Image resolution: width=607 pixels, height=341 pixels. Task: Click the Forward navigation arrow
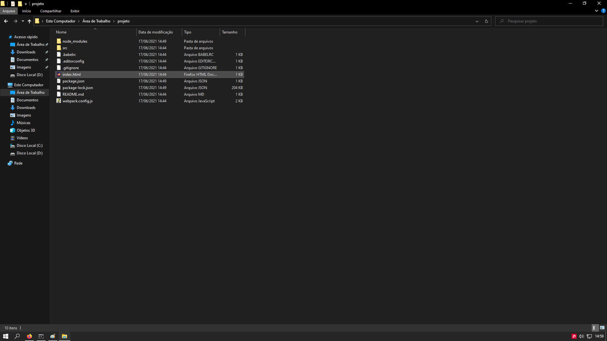(x=15, y=21)
